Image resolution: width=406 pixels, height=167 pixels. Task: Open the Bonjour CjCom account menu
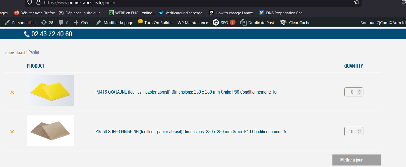coord(383,23)
